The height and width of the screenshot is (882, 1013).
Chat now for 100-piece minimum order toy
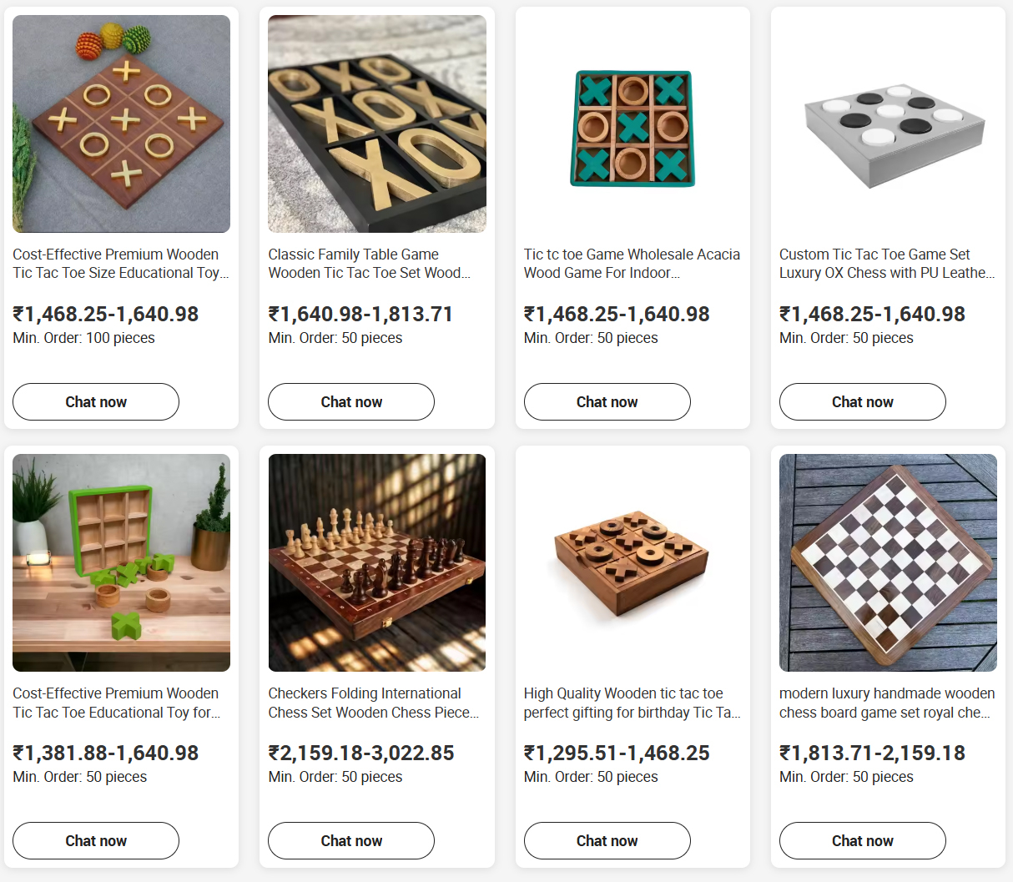pyautogui.click(x=96, y=401)
